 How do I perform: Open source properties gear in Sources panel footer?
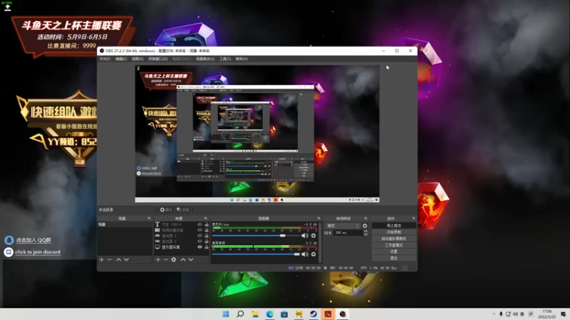(174, 260)
